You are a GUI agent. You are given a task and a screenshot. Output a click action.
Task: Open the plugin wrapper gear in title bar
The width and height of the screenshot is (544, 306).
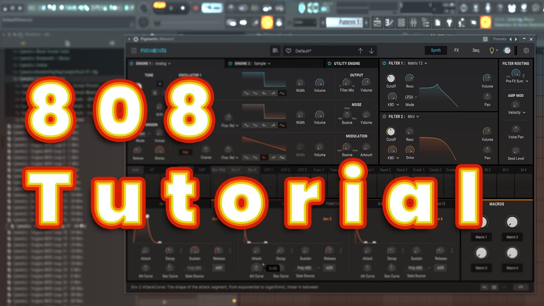(x=136, y=39)
